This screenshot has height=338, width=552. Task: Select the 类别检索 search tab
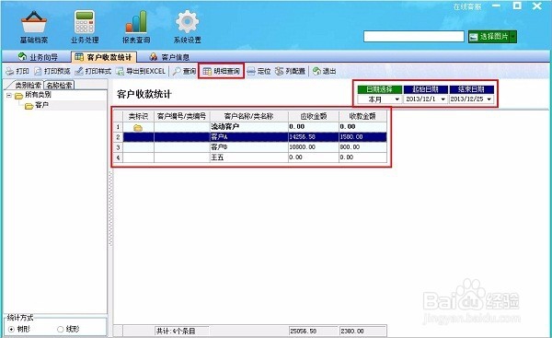click(x=28, y=85)
